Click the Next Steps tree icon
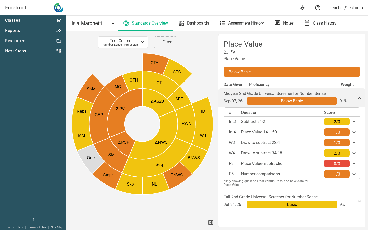368x230 pixels. (x=59, y=51)
